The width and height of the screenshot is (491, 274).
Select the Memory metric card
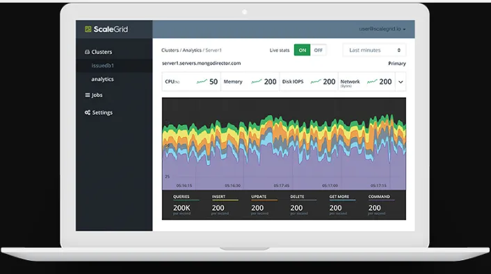tap(250, 82)
